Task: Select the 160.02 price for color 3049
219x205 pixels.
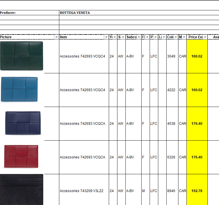Action: (x=197, y=56)
